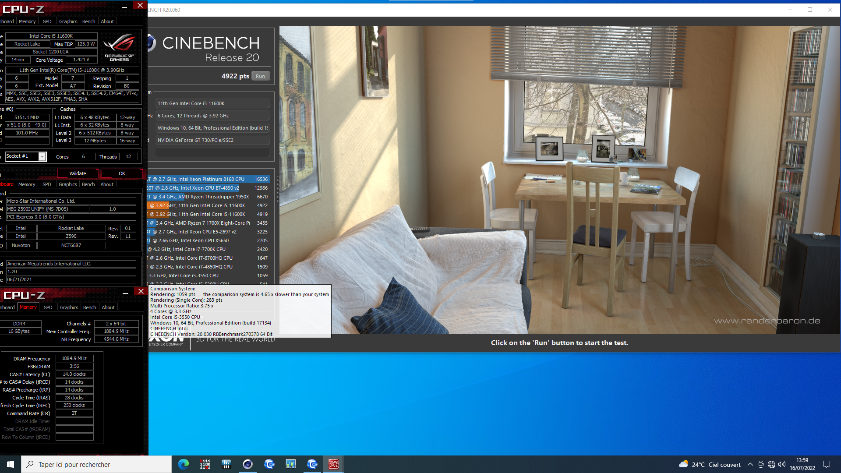Image resolution: width=841 pixels, height=473 pixels.
Task: Click the MEG Z590I UNIFY model field
Action: (x=47, y=209)
